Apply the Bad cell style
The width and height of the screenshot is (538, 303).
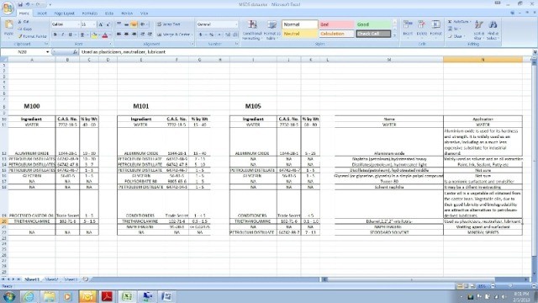point(336,24)
